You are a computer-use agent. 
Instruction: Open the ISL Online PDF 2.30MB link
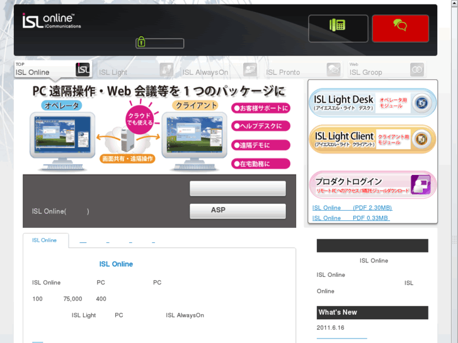point(352,208)
